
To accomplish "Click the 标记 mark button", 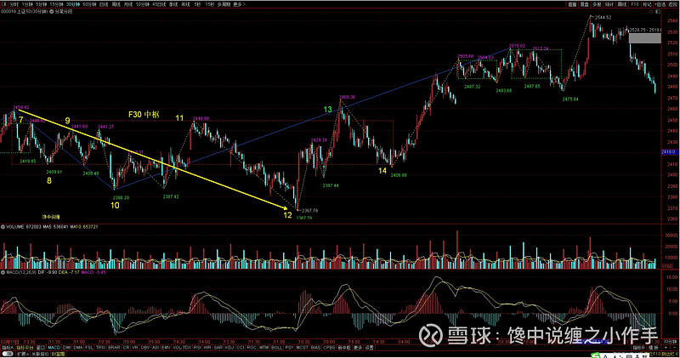I will pos(647,4).
